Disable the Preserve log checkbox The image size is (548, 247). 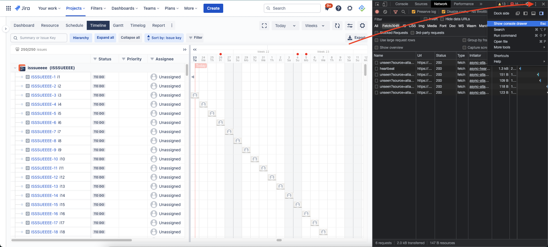click(x=414, y=12)
